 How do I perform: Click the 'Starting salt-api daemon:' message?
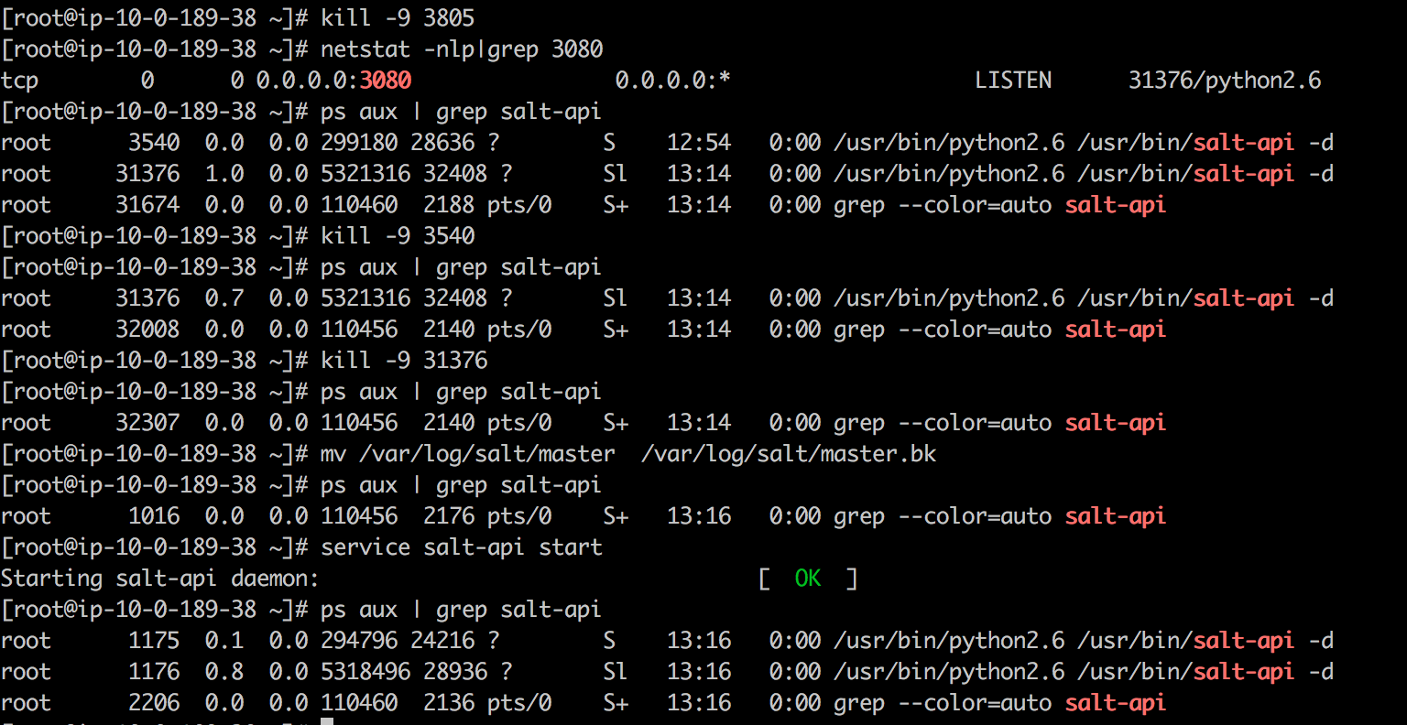[x=160, y=579]
